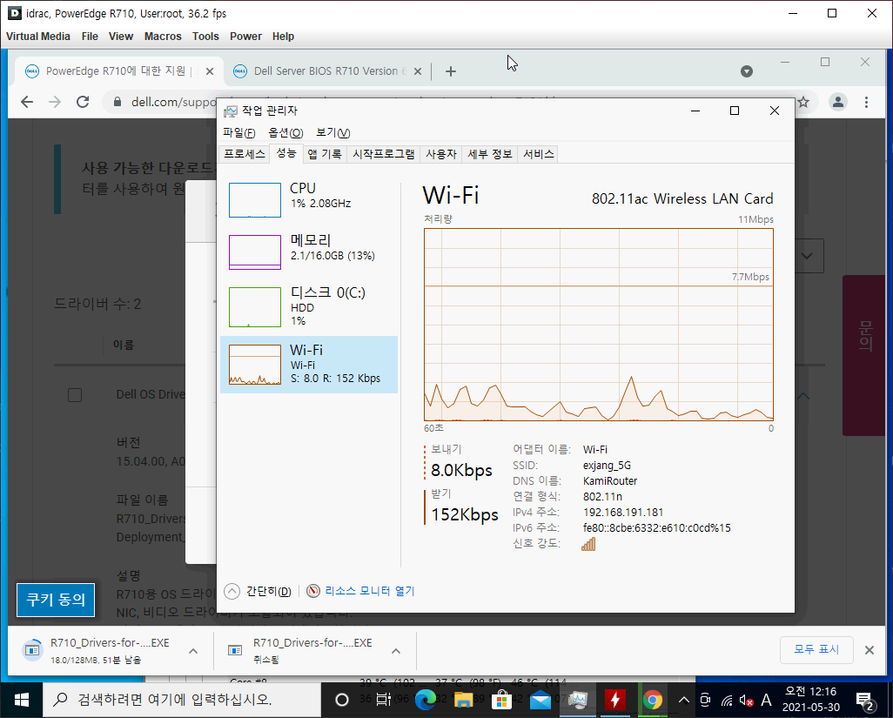Viewport: 893px width, 718px height.
Task: Switch to the 사용자 tab
Action: (x=441, y=154)
